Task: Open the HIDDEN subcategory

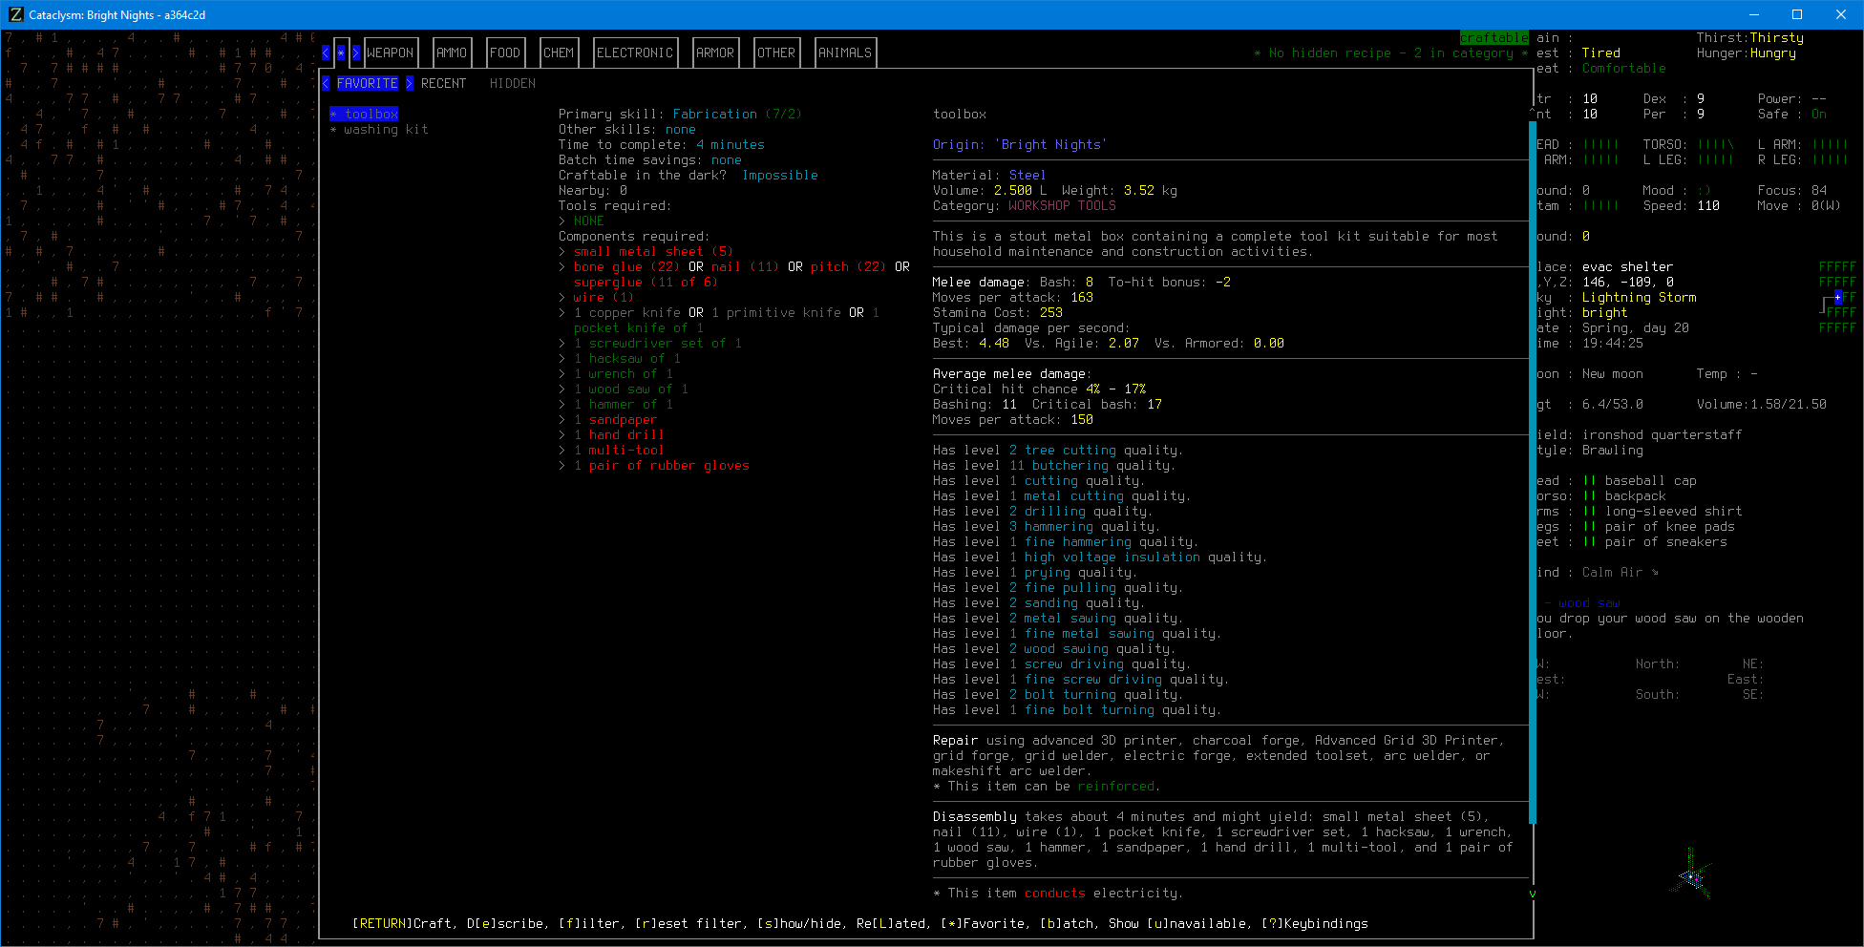Action: point(513,83)
